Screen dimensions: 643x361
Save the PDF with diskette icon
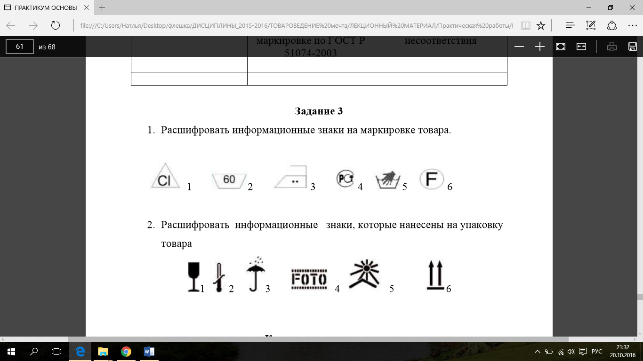633,47
